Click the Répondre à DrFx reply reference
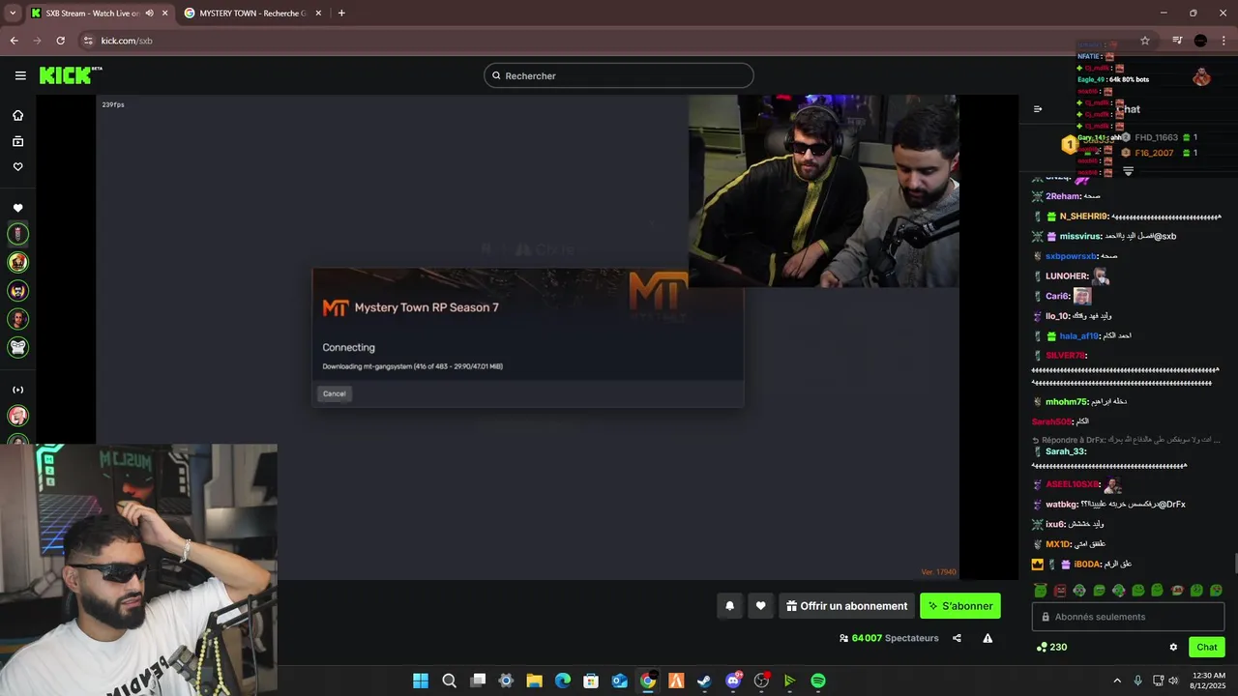The width and height of the screenshot is (1238, 696). (1126, 440)
